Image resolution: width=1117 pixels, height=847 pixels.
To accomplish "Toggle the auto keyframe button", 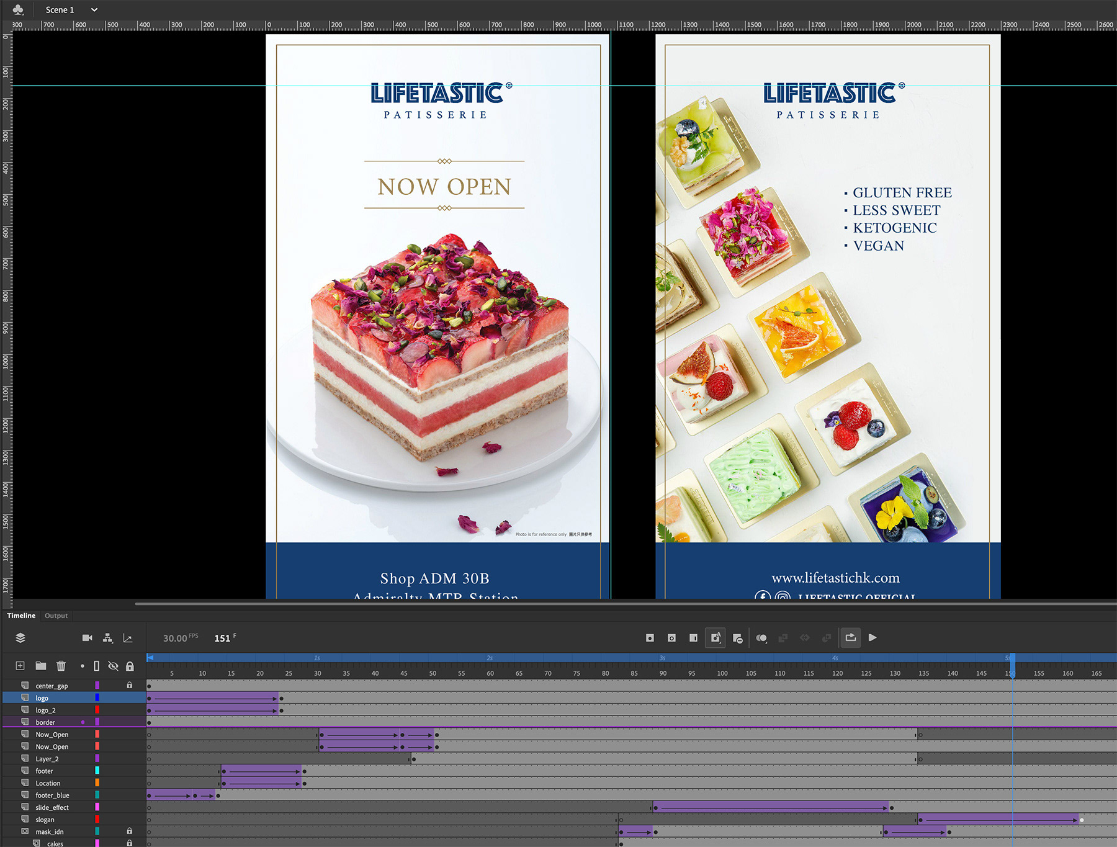I will point(716,638).
